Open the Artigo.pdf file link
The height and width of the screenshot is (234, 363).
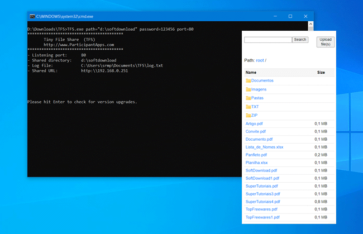[255, 124]
